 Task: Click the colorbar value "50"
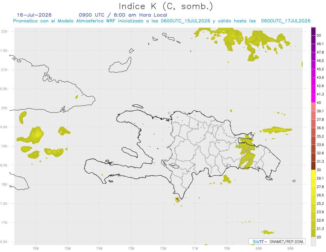(319, 36)
